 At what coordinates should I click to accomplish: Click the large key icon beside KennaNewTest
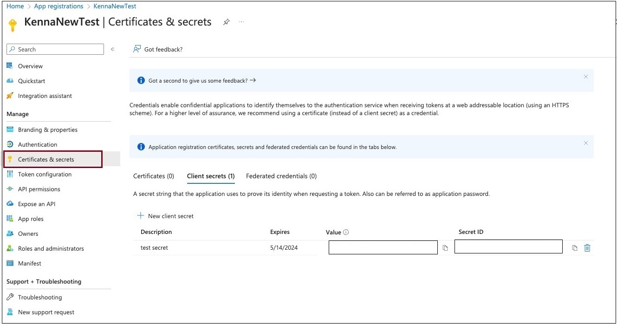point(13,25)
